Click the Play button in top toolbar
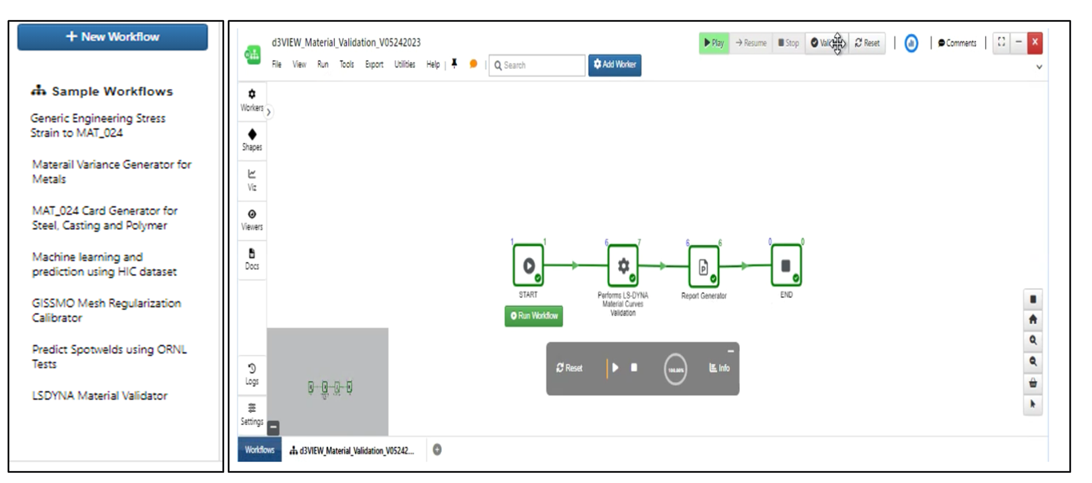This screenshot has width=1092, height=483. coord(714,43)
